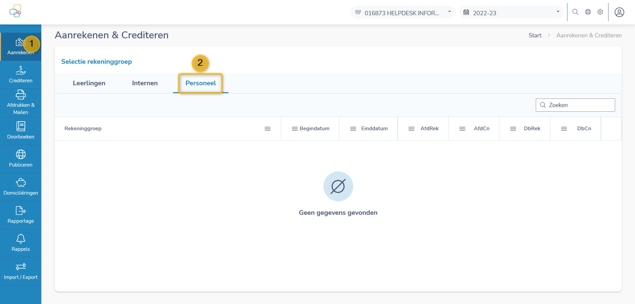
Task: Switch to the Internen tab
Action: (x=145, y=83)
